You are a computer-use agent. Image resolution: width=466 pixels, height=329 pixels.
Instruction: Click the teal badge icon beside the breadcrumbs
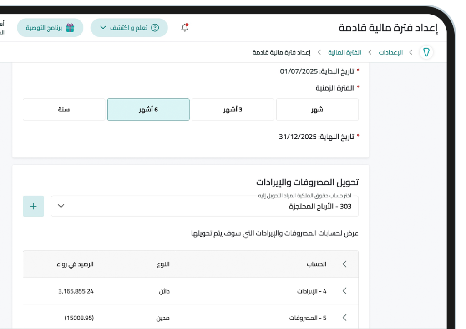[x=426, y=52]
